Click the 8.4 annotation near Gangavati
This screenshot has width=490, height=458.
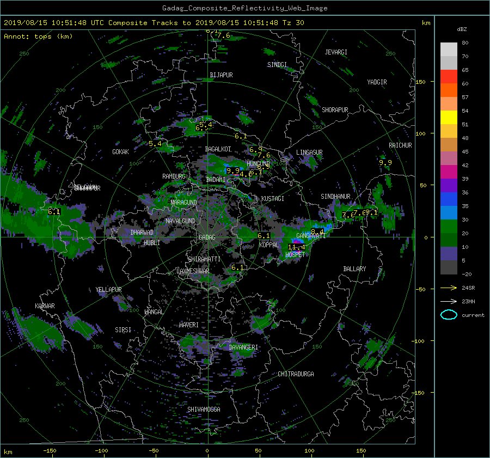317,231
